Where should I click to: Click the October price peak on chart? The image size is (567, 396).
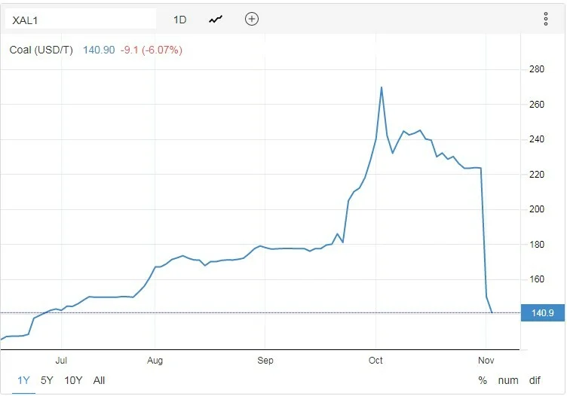(382, 87)
